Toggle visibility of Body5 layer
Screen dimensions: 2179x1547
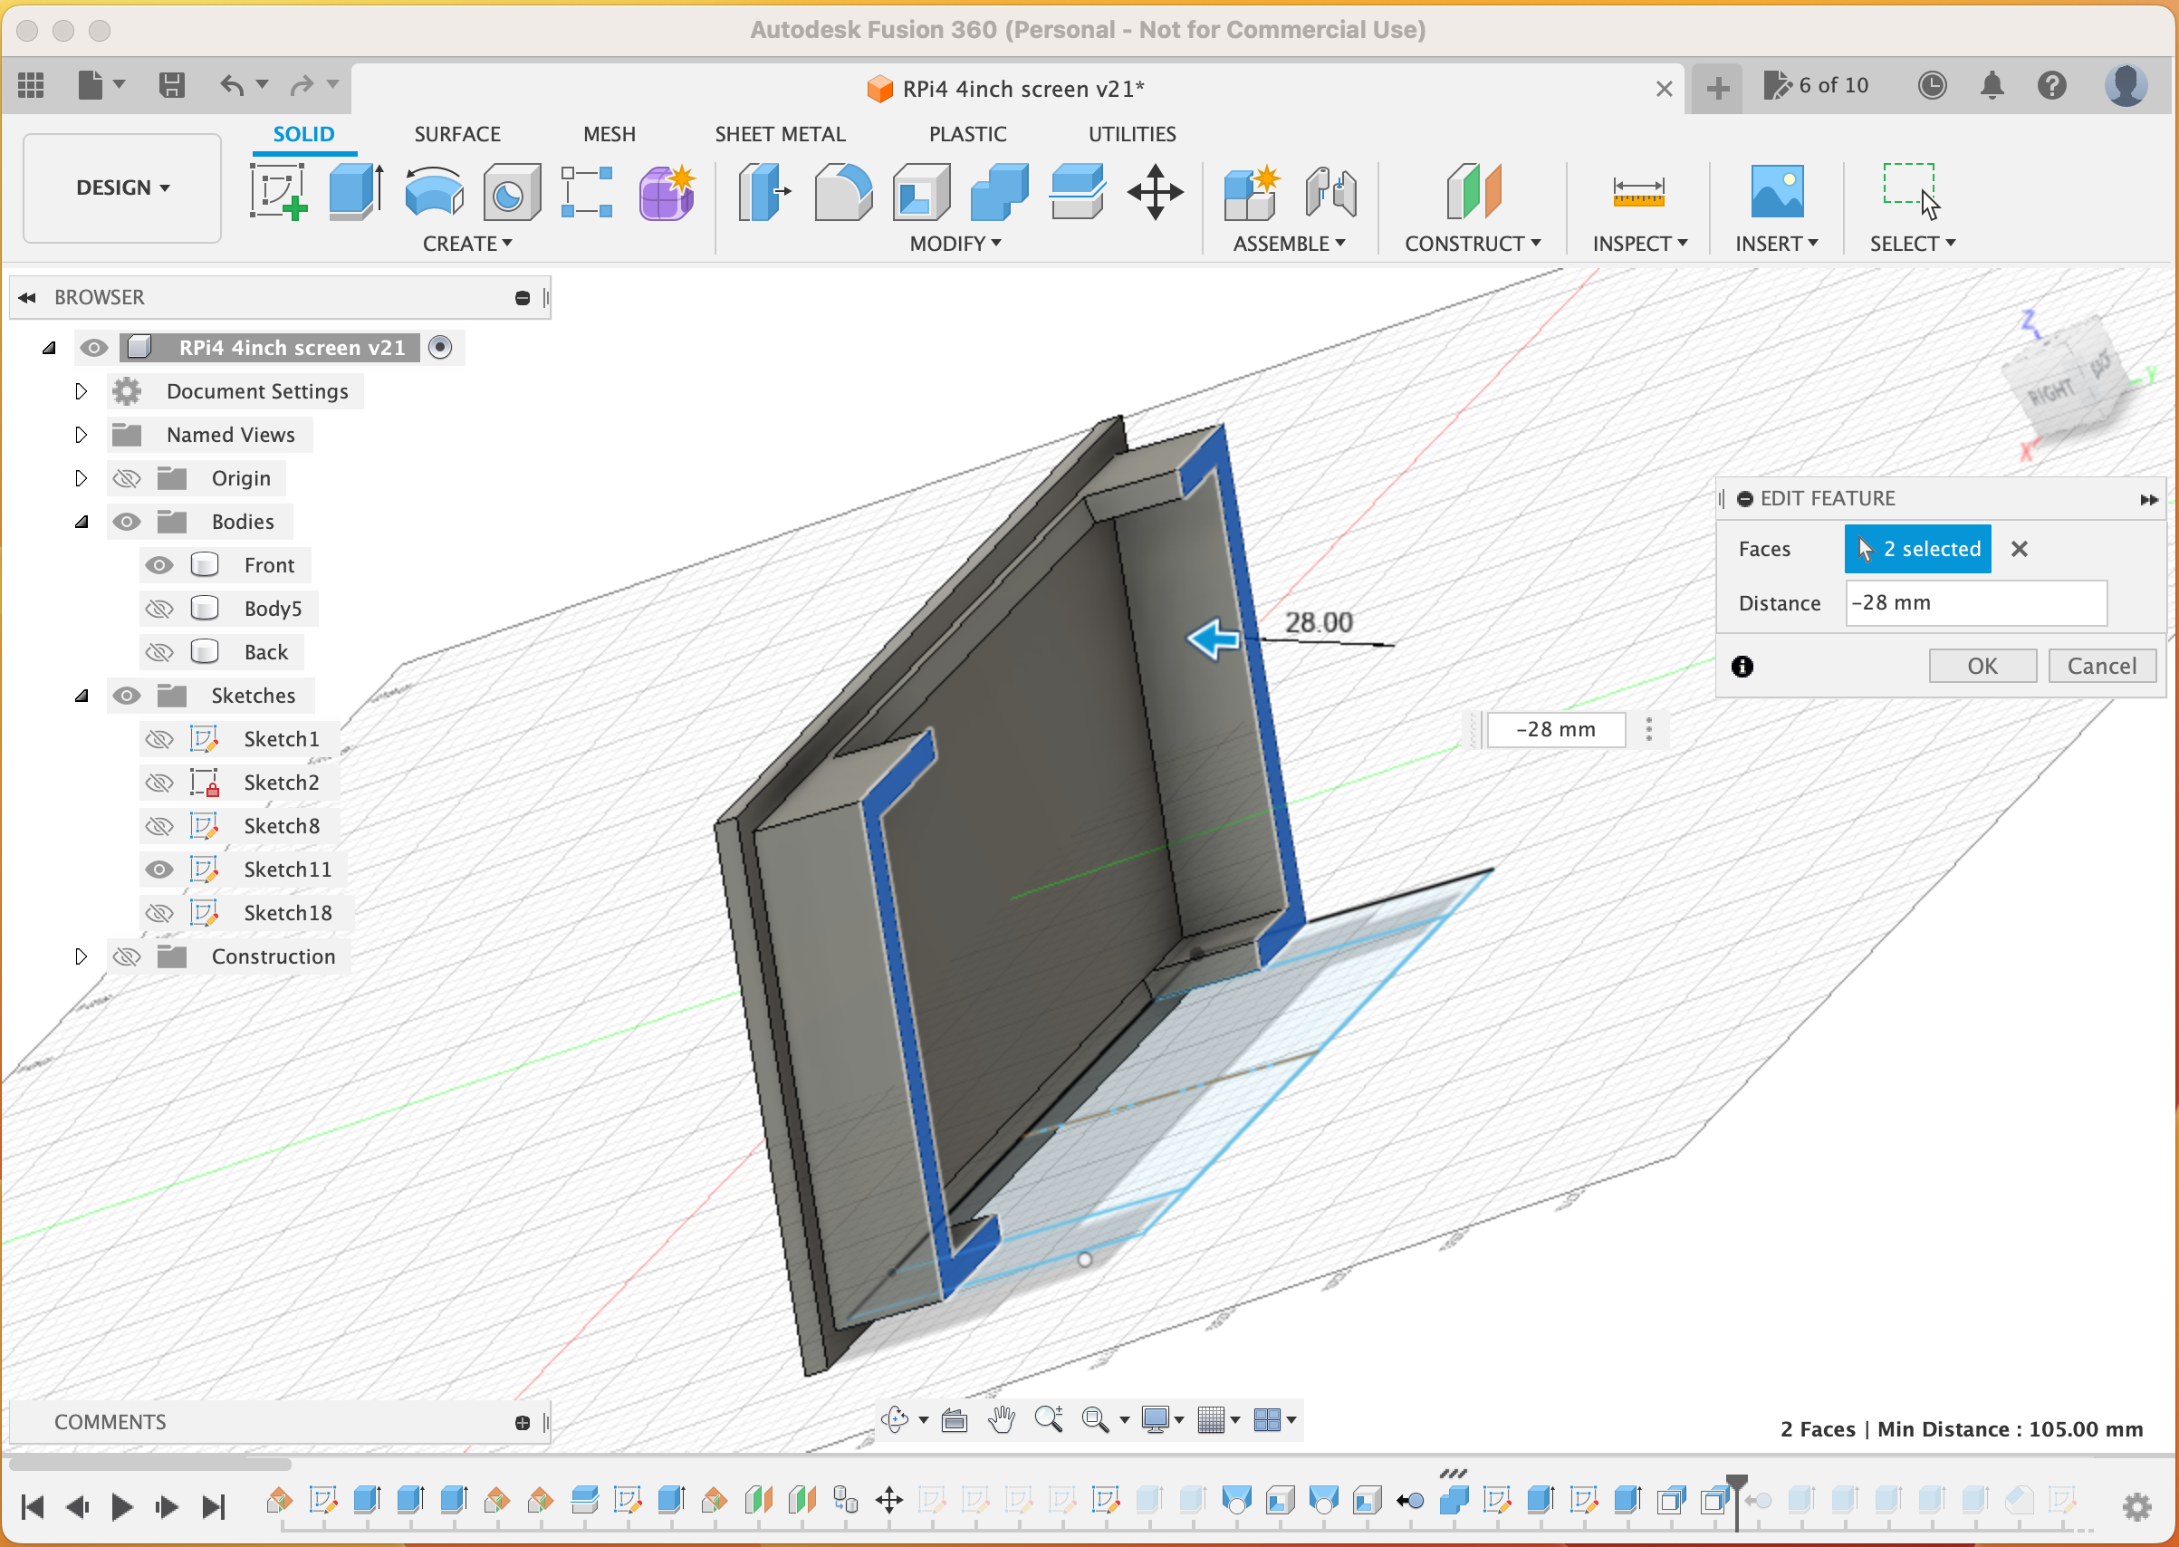tap(159, 608)
